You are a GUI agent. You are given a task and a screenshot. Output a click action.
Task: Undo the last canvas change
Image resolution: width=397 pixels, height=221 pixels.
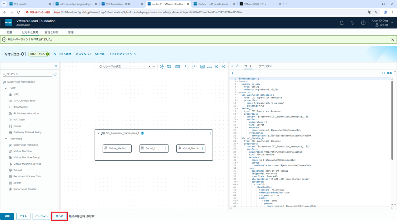(x=187, y=67)
